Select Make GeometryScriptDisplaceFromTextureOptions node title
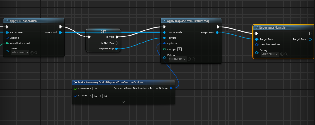315x125 pixels. [x=111, y=82]
